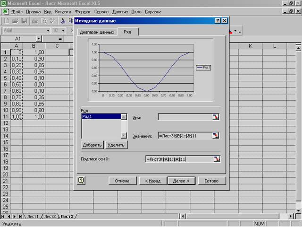
Task: Click the Удалить button
Action: (x=116, y=145)
